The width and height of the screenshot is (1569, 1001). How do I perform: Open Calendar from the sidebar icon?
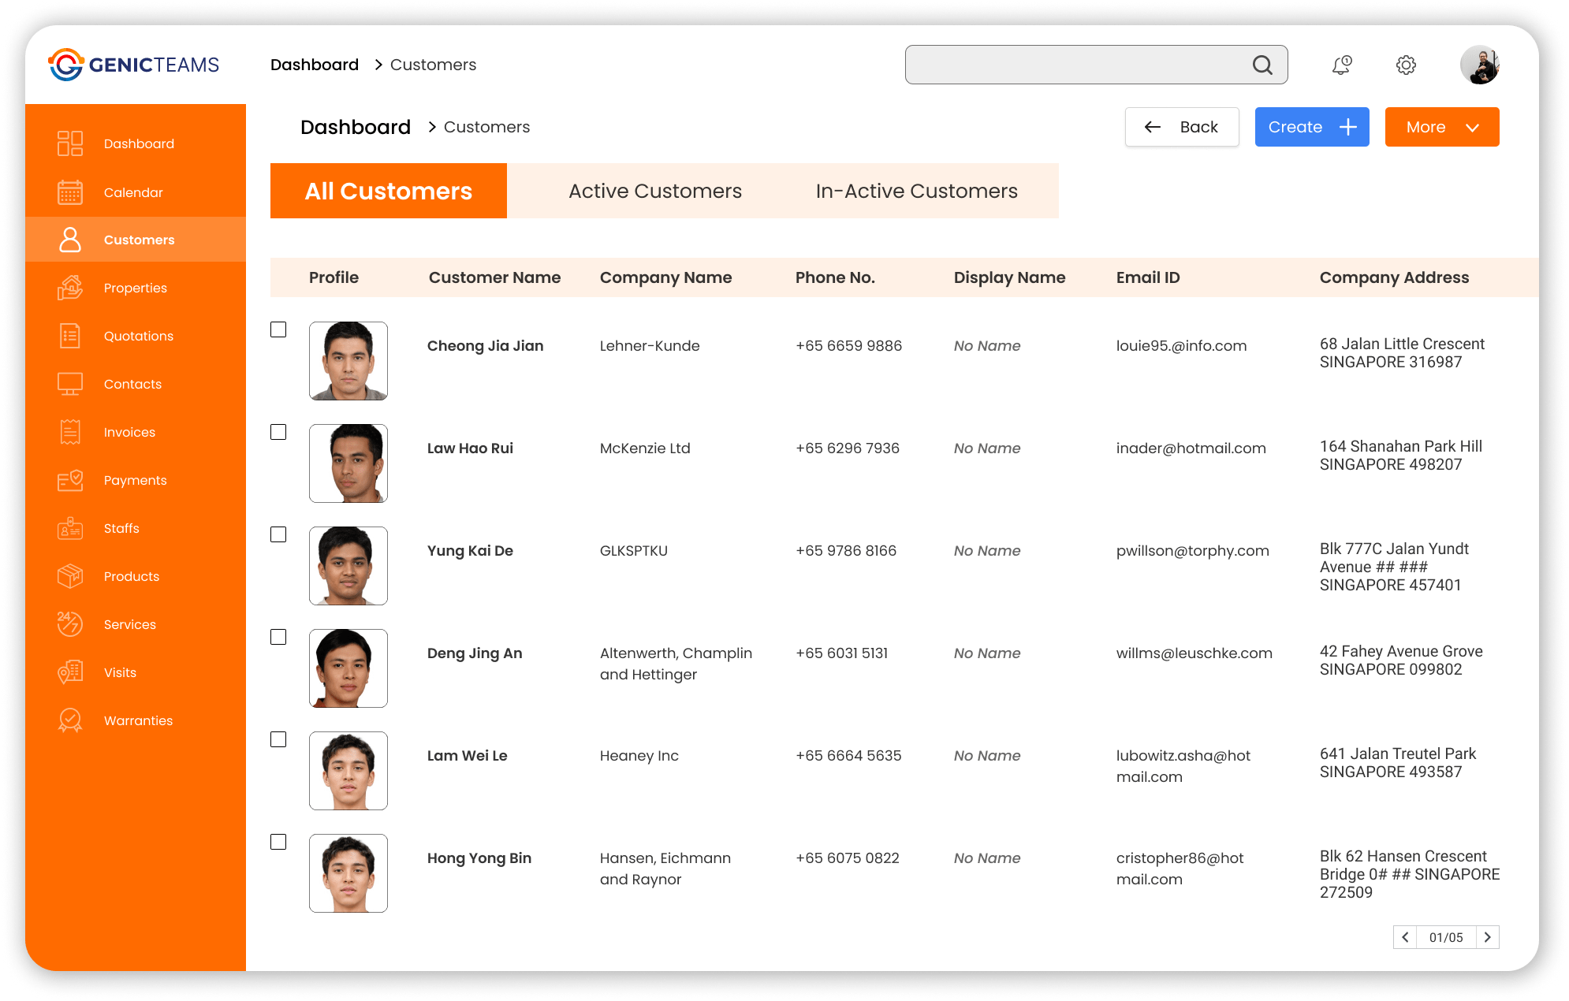pyautogui.click(x=69, y=192)
